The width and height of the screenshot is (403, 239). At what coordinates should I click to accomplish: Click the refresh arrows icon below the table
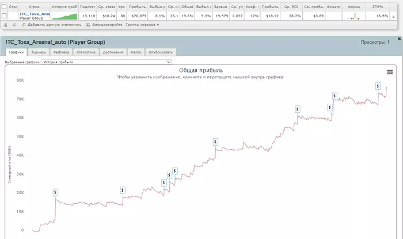pyautogui.click(x=14, y=25)
